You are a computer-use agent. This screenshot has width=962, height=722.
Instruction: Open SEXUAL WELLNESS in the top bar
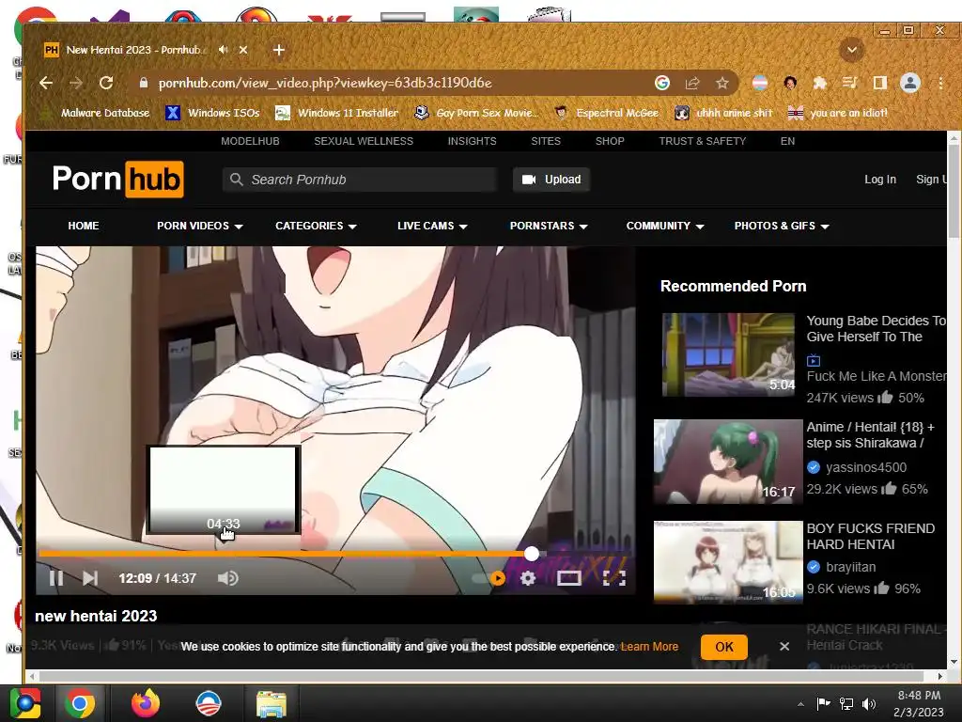click(x=364, y=141)
